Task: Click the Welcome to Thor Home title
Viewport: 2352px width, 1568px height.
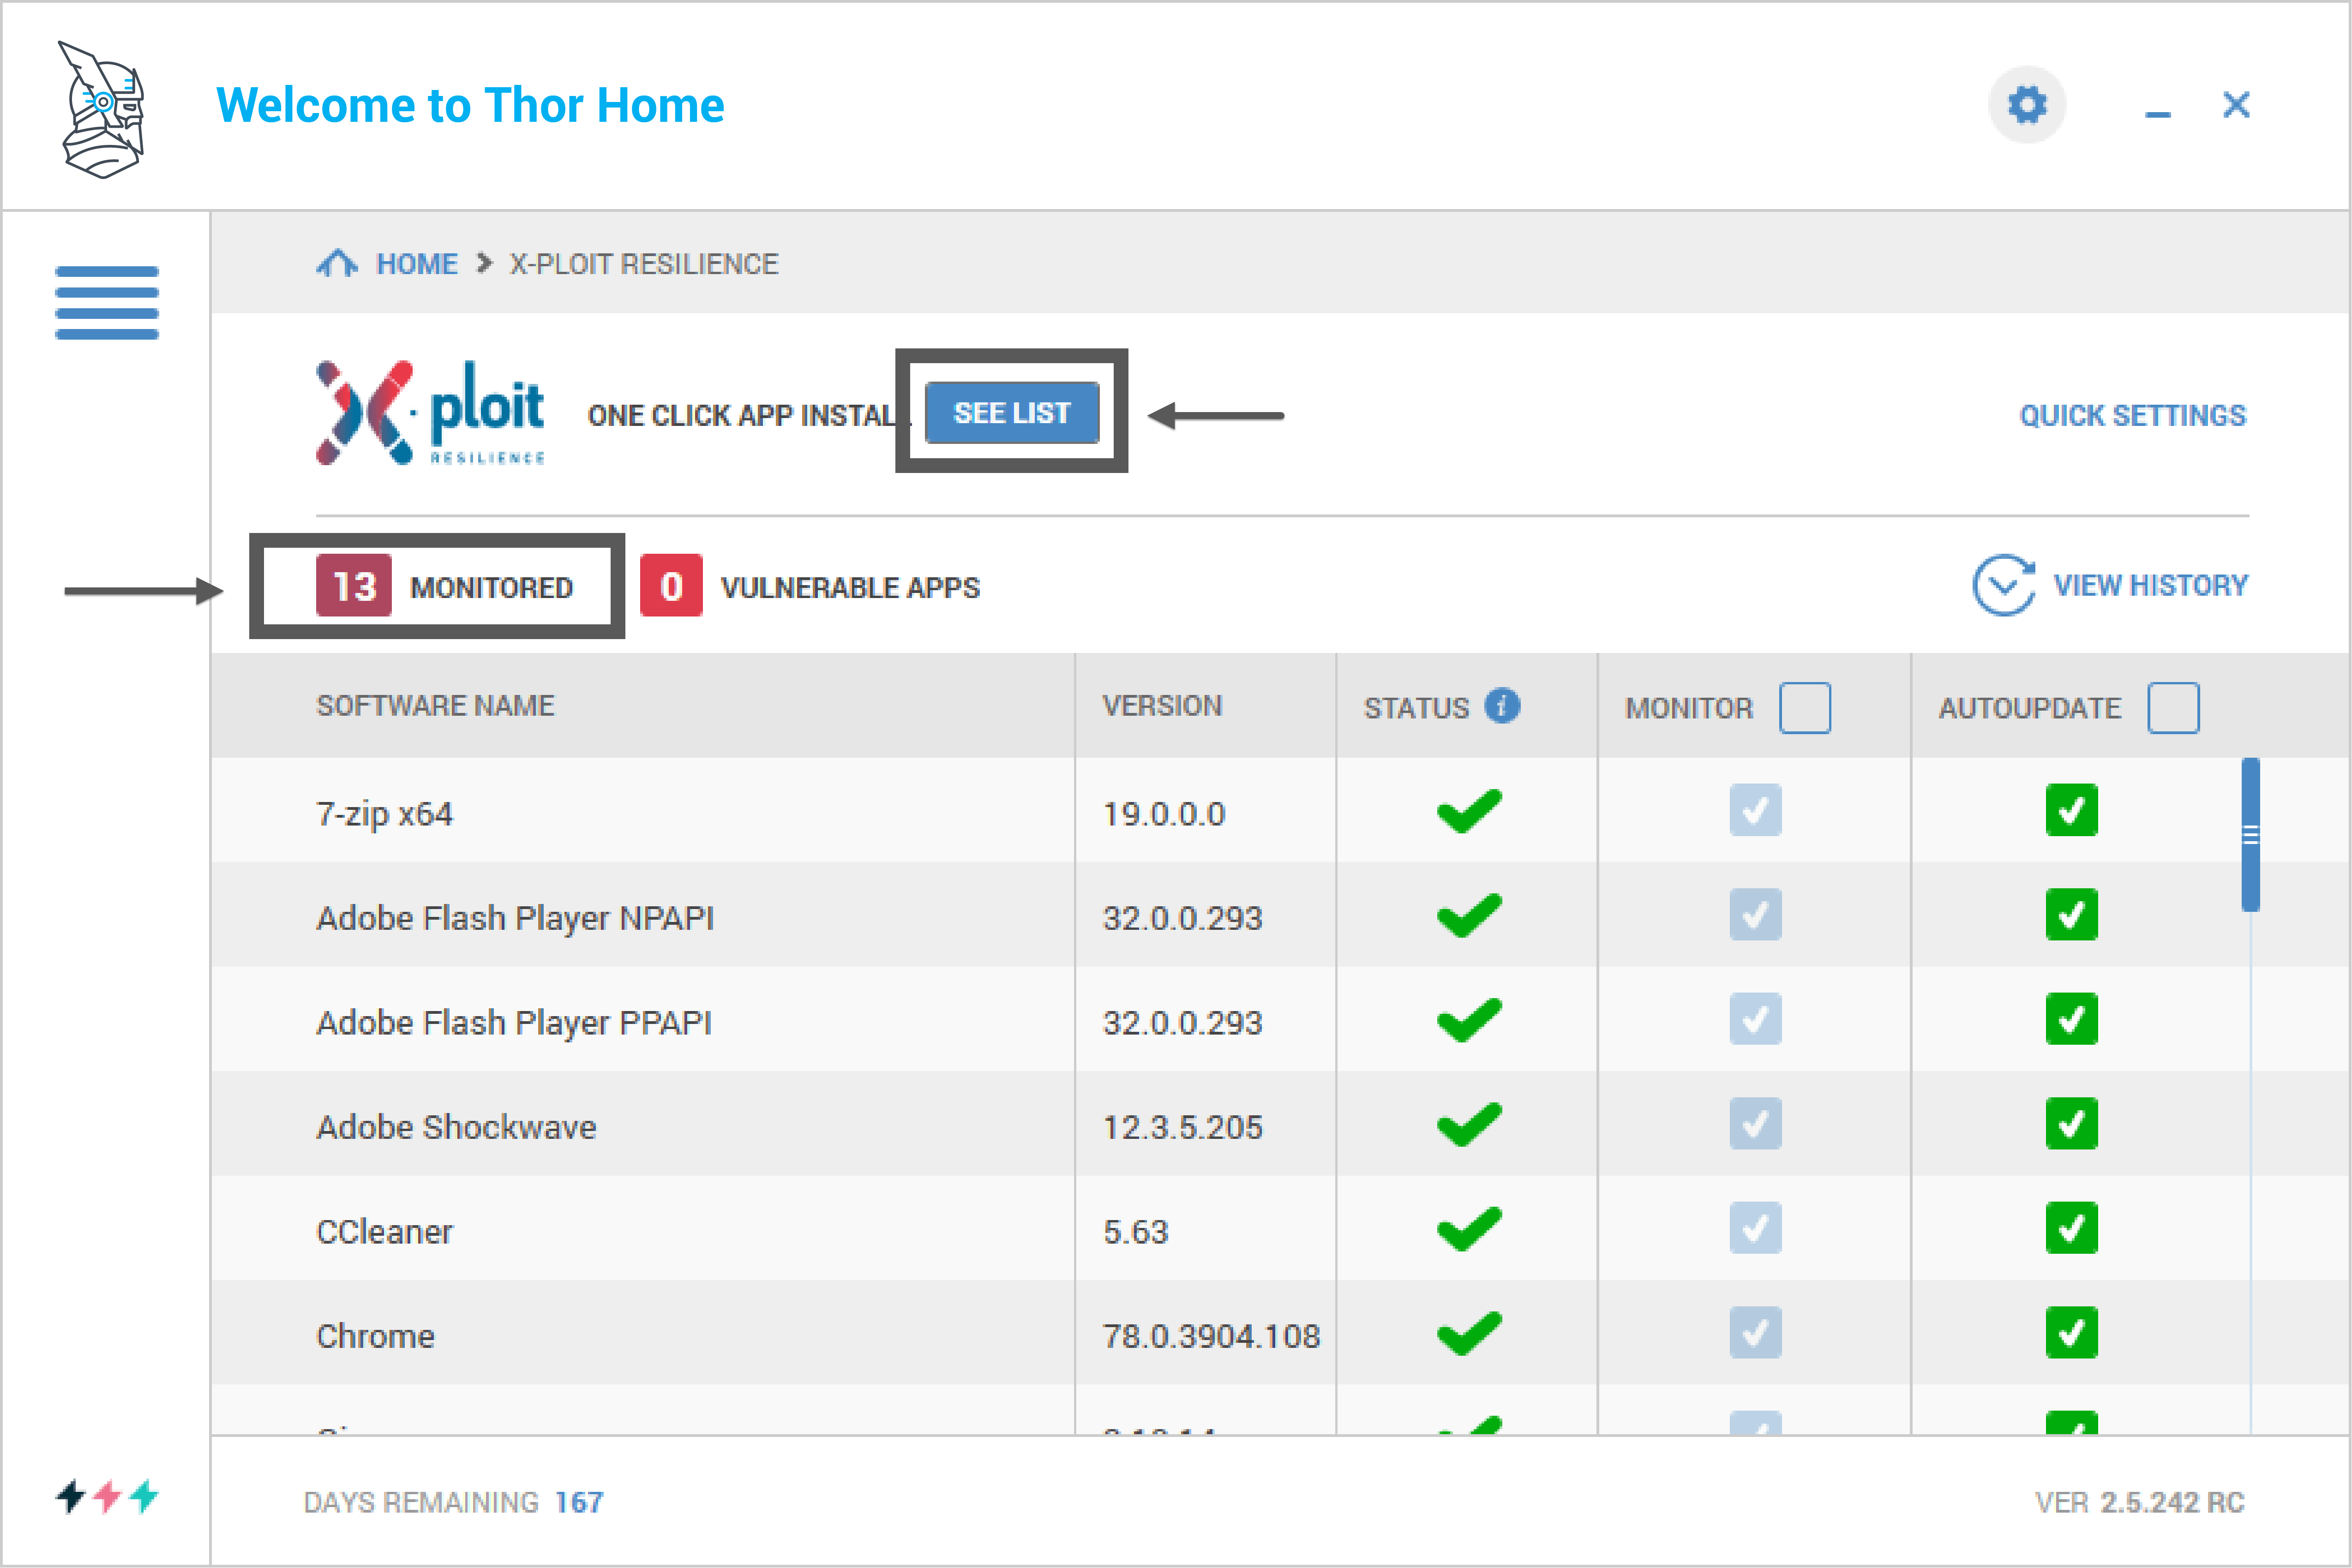Action: pyautogui.click(x=470, y=105)
